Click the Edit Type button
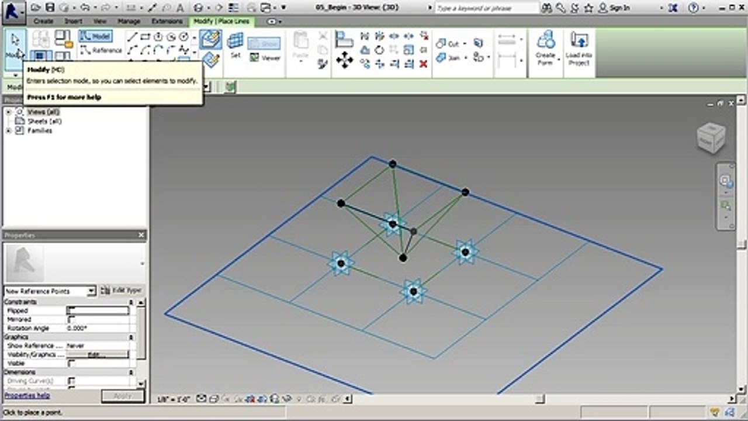 [x=122, y=291]
